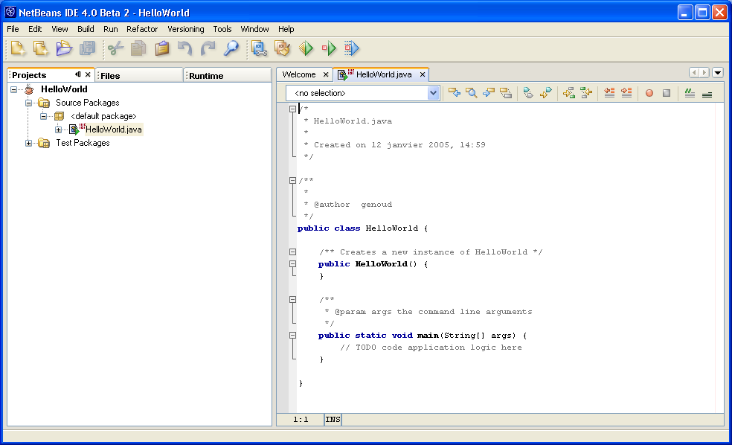Place cursor on 'public class HelloWorld {' line

click(362, 228)
